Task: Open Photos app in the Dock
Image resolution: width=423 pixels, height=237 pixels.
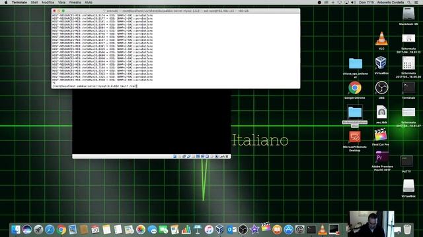Action: click(x=141, y=230)
